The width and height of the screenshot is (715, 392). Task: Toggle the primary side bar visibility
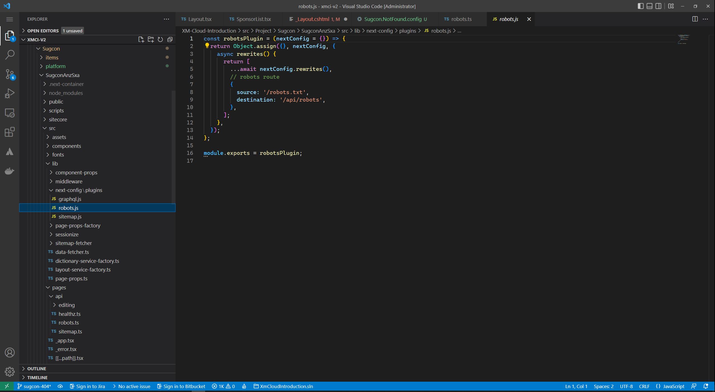coord(640,6)
